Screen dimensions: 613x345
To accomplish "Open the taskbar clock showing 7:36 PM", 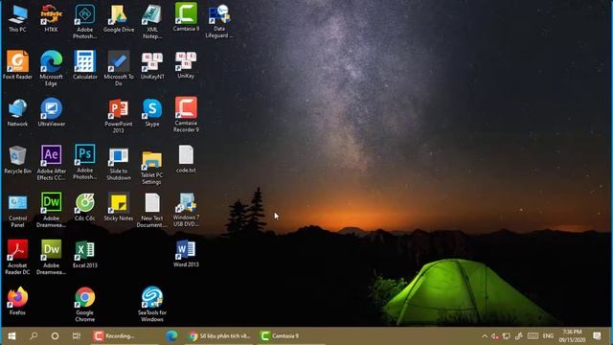I will click(573, 336).
